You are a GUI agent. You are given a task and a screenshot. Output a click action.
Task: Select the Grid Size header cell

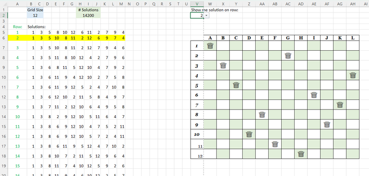click(36, 10)
